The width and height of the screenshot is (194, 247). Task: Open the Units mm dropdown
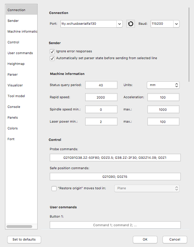coord(163,85)
